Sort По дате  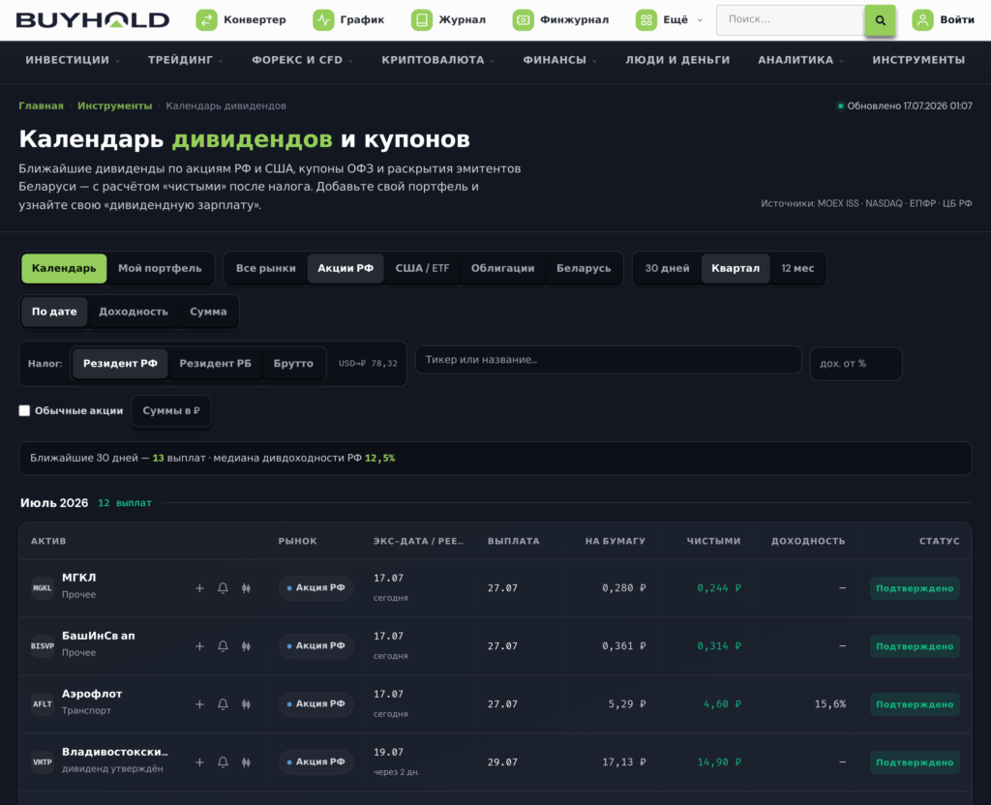(54, 312)
